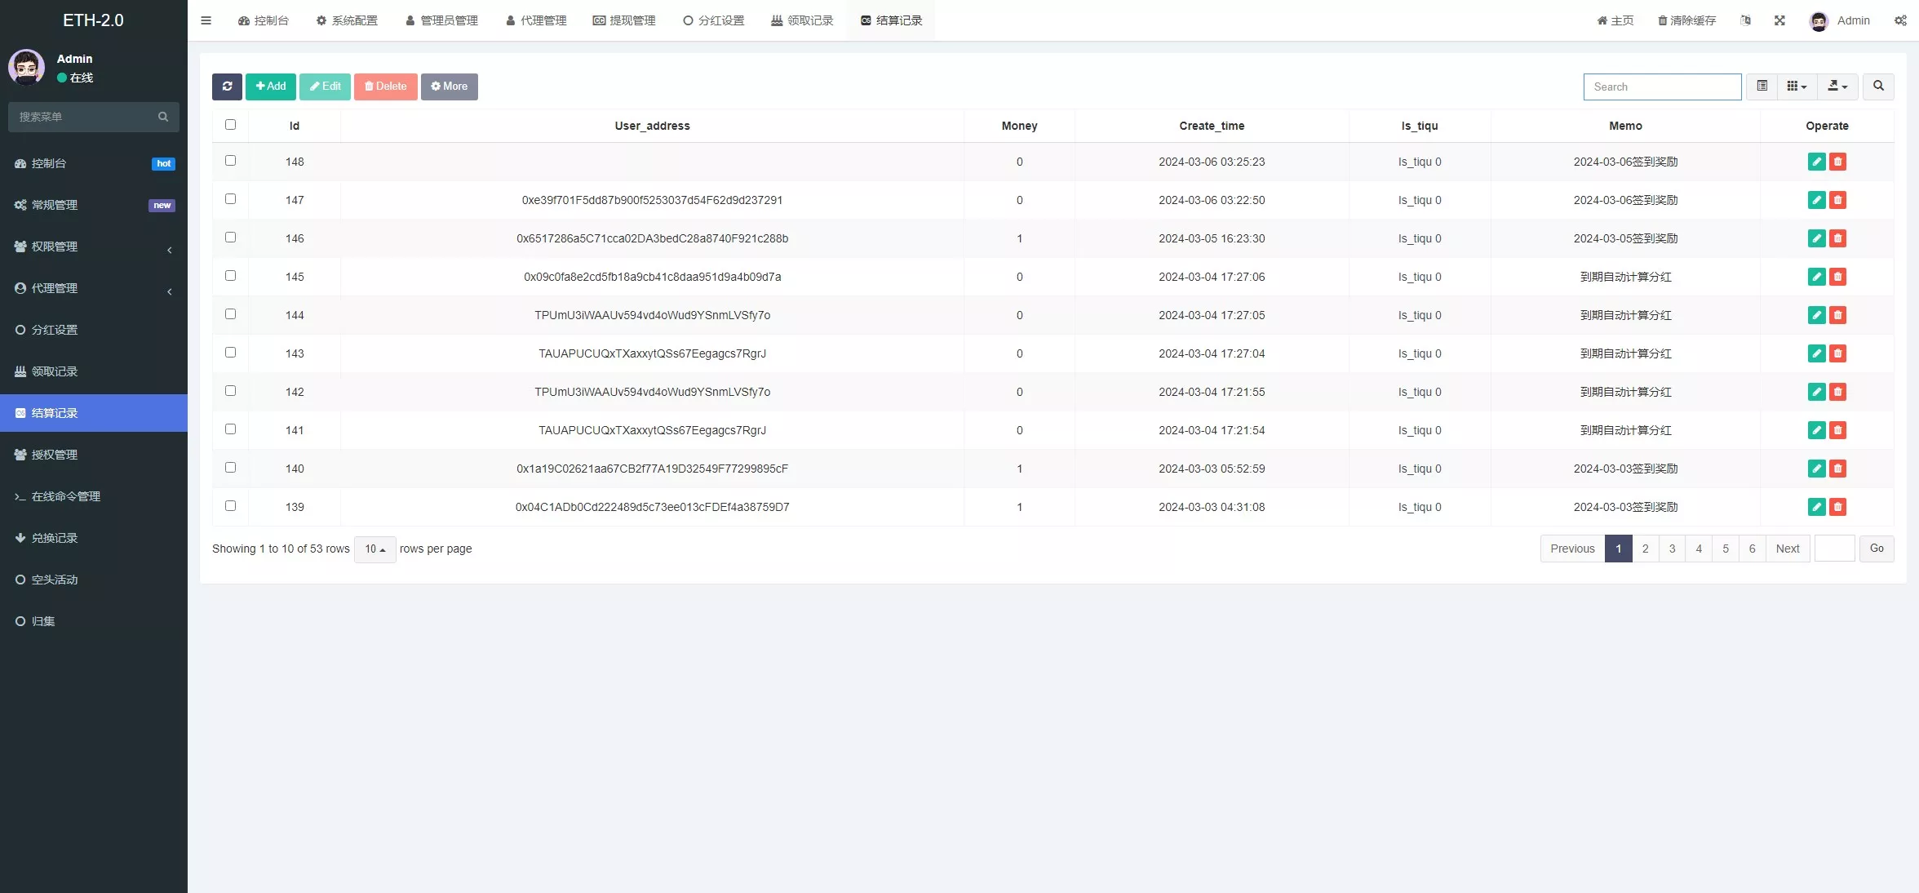The width and height of the screenshot is (1919, 893).
Task: Type in the Search input field
Action: click(1662, 87)
